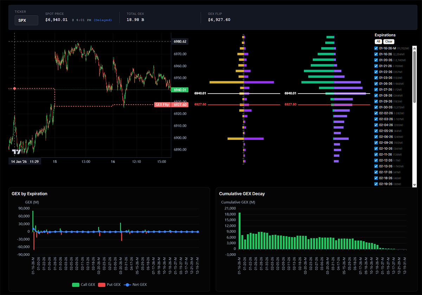Toggle the 02-12-26 expiration checkbox
Screen dimensions: 422x295
[x=376, y=160]
